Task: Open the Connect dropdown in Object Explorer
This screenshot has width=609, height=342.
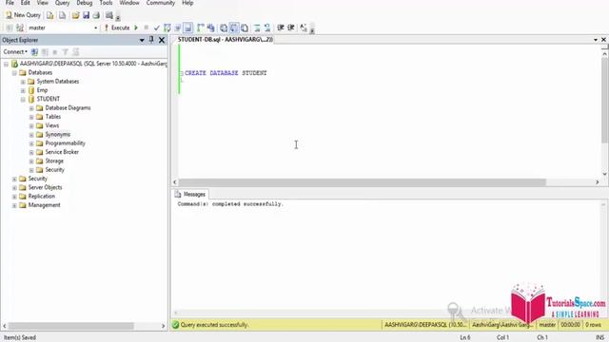Action: tap(15, 52)
